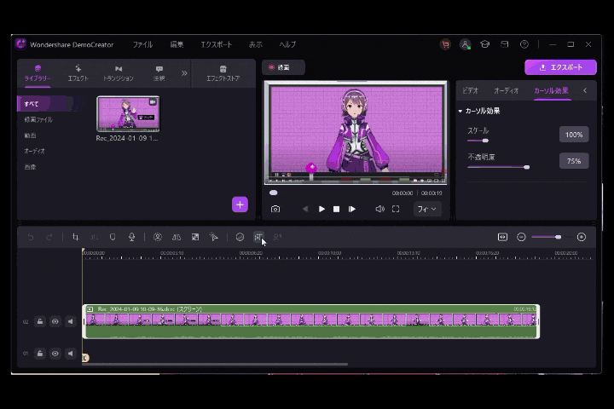Click the undo arrow

[31, 237]
